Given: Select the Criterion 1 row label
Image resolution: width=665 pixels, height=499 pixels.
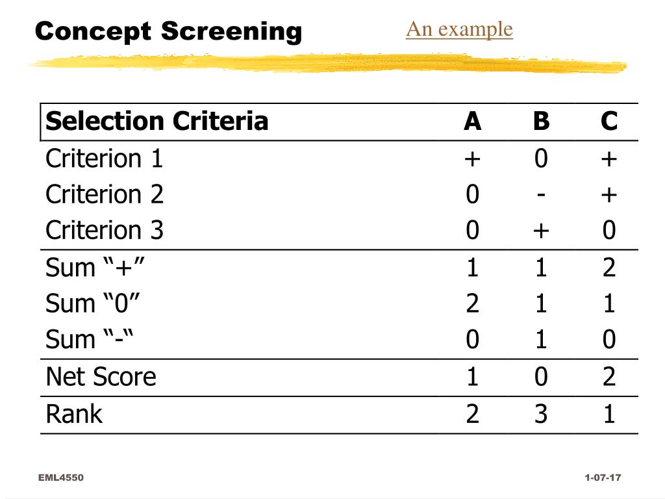Looking at the screenshot, I should coord(105,159).
